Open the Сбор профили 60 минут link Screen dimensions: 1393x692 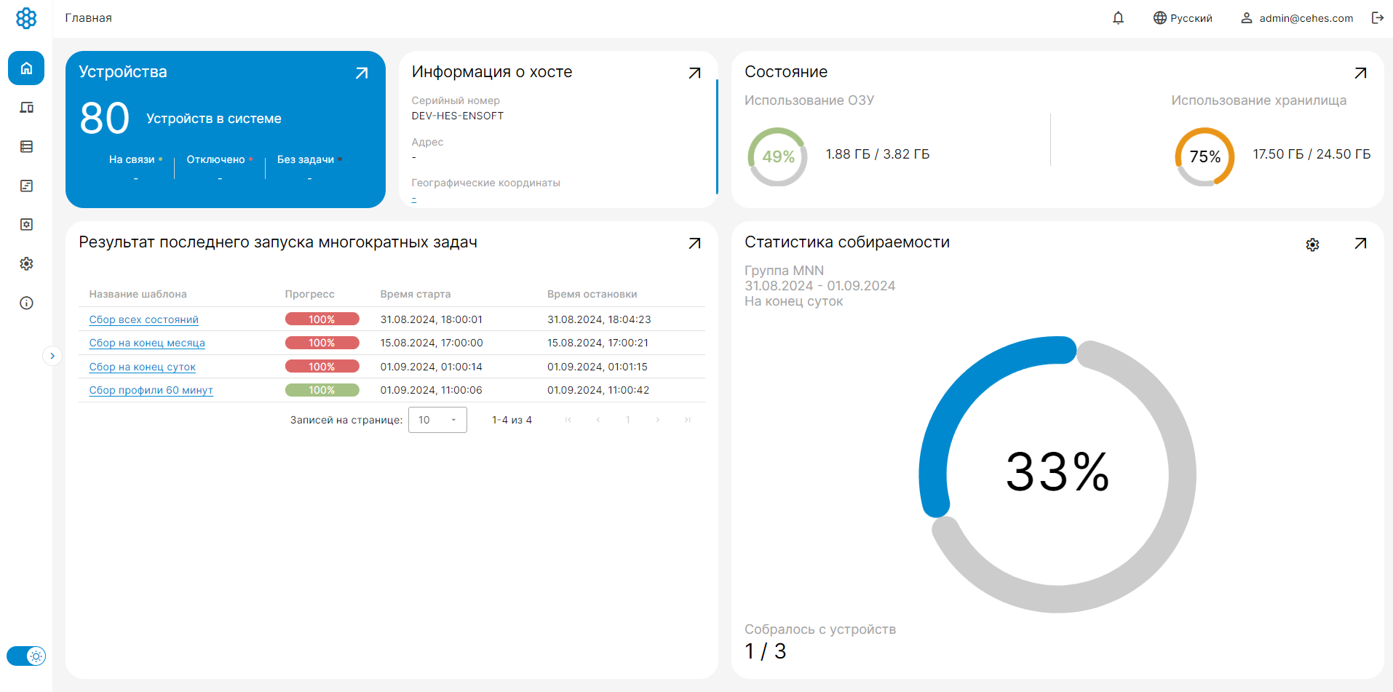pyautogui.click(x=151, y=390)
